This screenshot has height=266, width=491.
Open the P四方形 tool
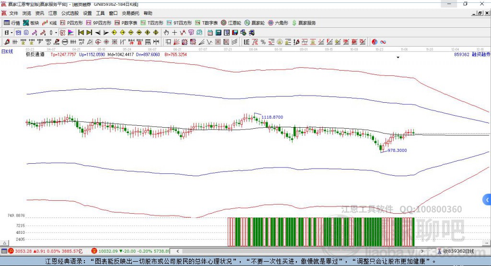point(71,23)
